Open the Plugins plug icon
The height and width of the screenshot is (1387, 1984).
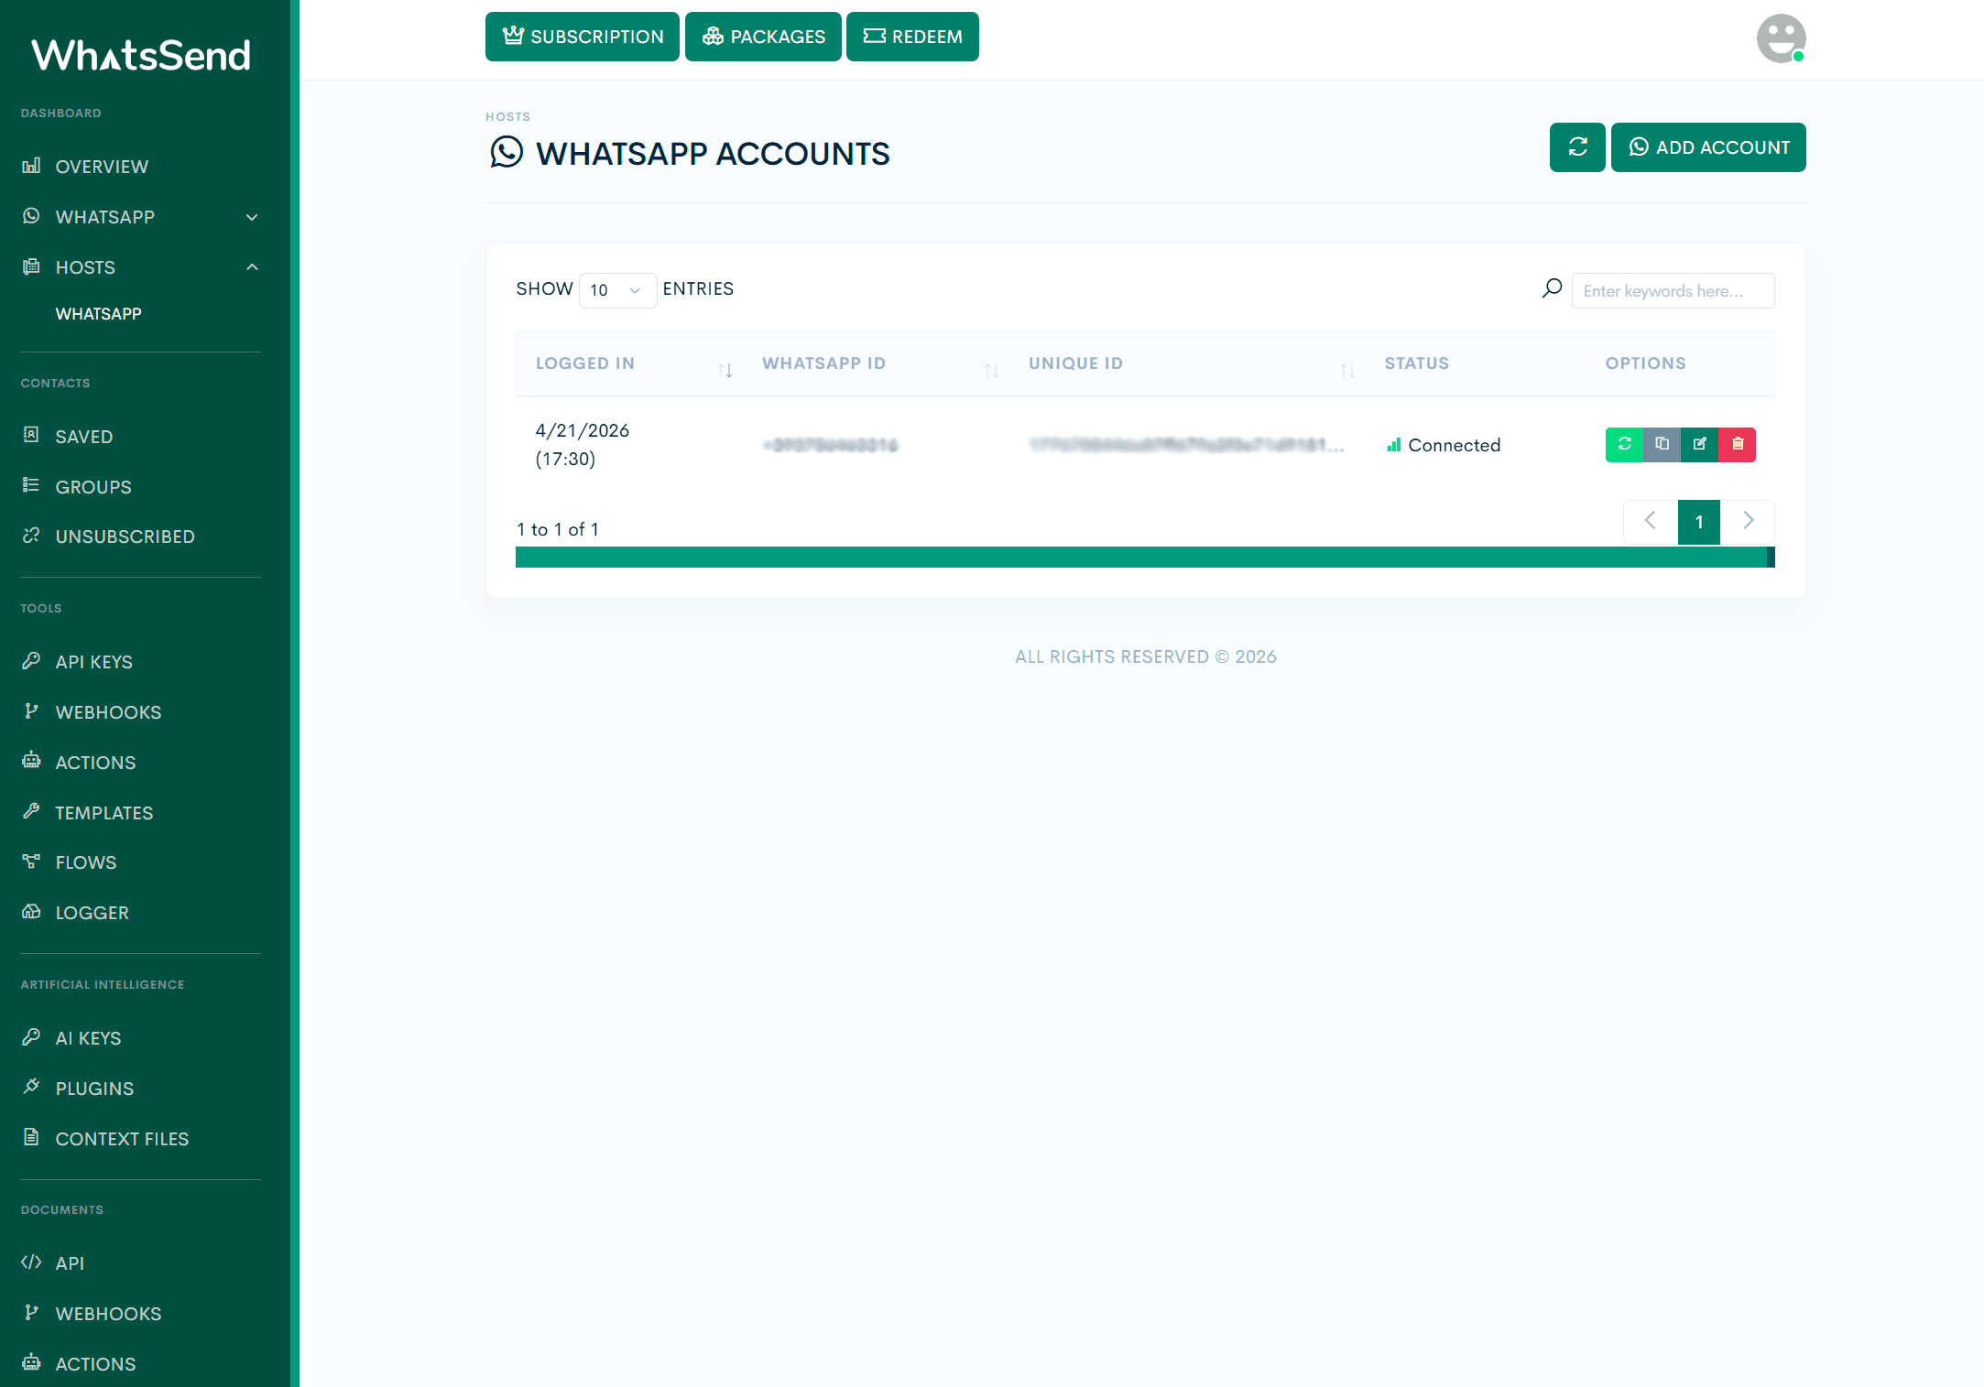coord(31,1087)
